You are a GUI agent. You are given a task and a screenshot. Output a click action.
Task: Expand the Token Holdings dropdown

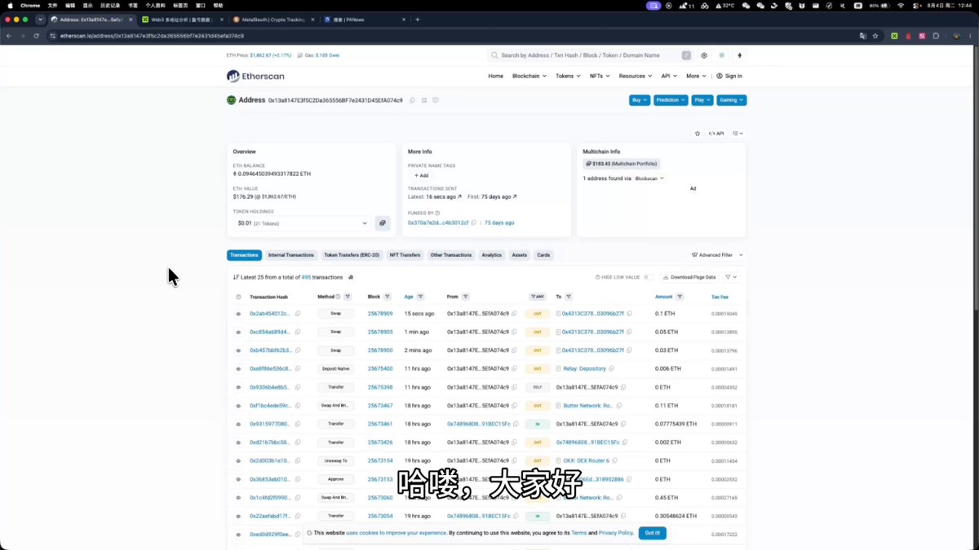click(x=302, y=223)
